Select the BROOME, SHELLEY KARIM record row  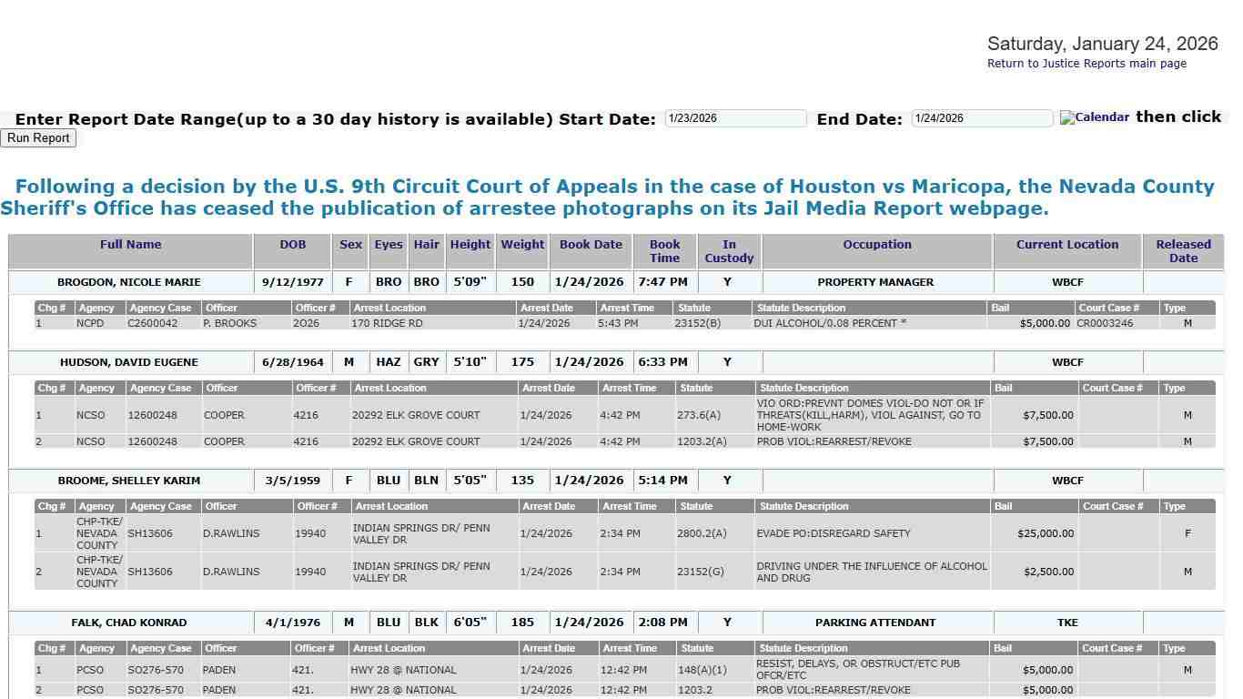(x=129, y=480)
